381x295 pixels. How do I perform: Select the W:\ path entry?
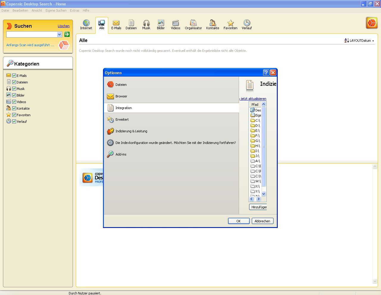pos(256,181)
